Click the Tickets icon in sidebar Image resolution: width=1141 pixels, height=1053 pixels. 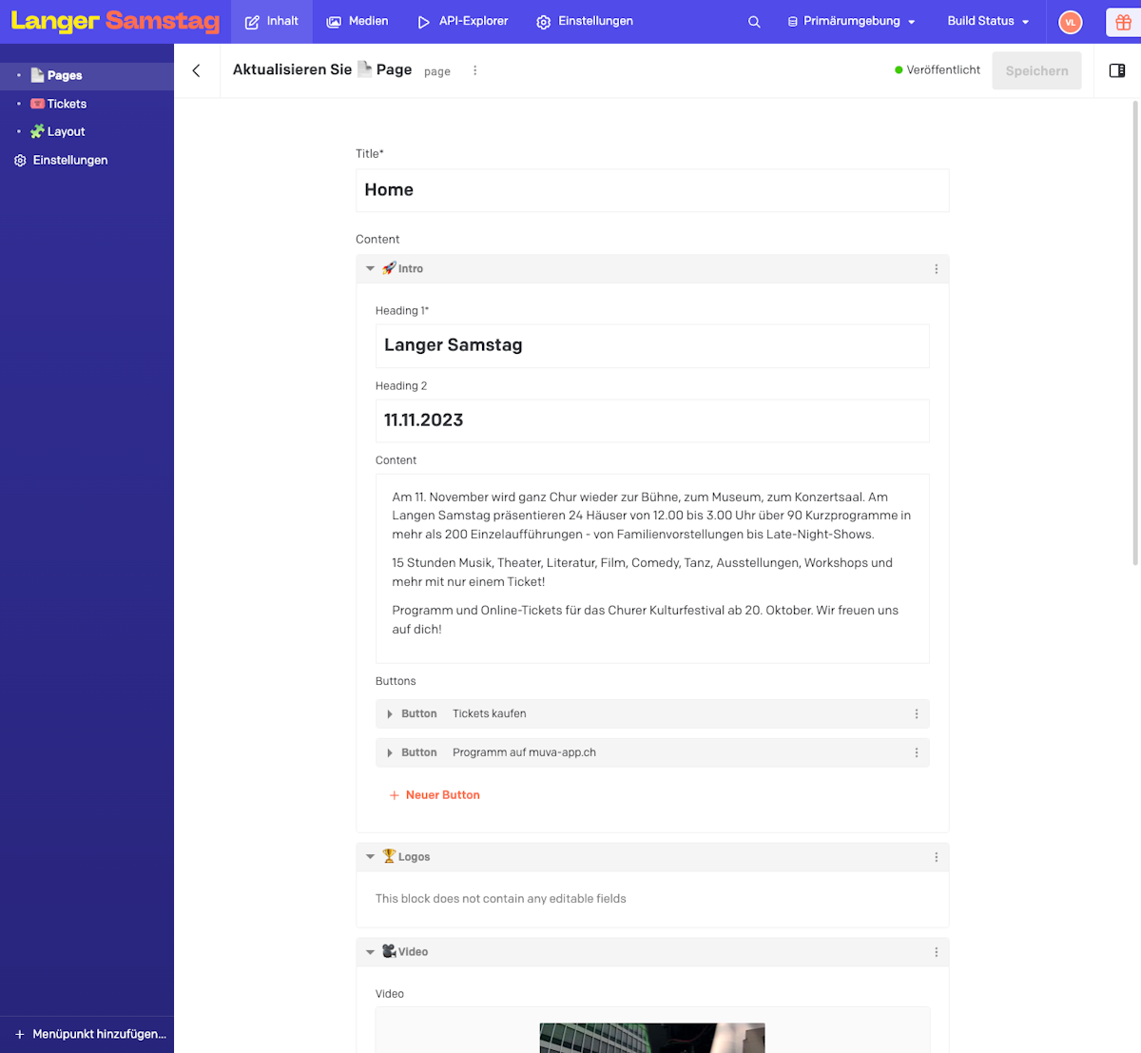pos(37,104)
